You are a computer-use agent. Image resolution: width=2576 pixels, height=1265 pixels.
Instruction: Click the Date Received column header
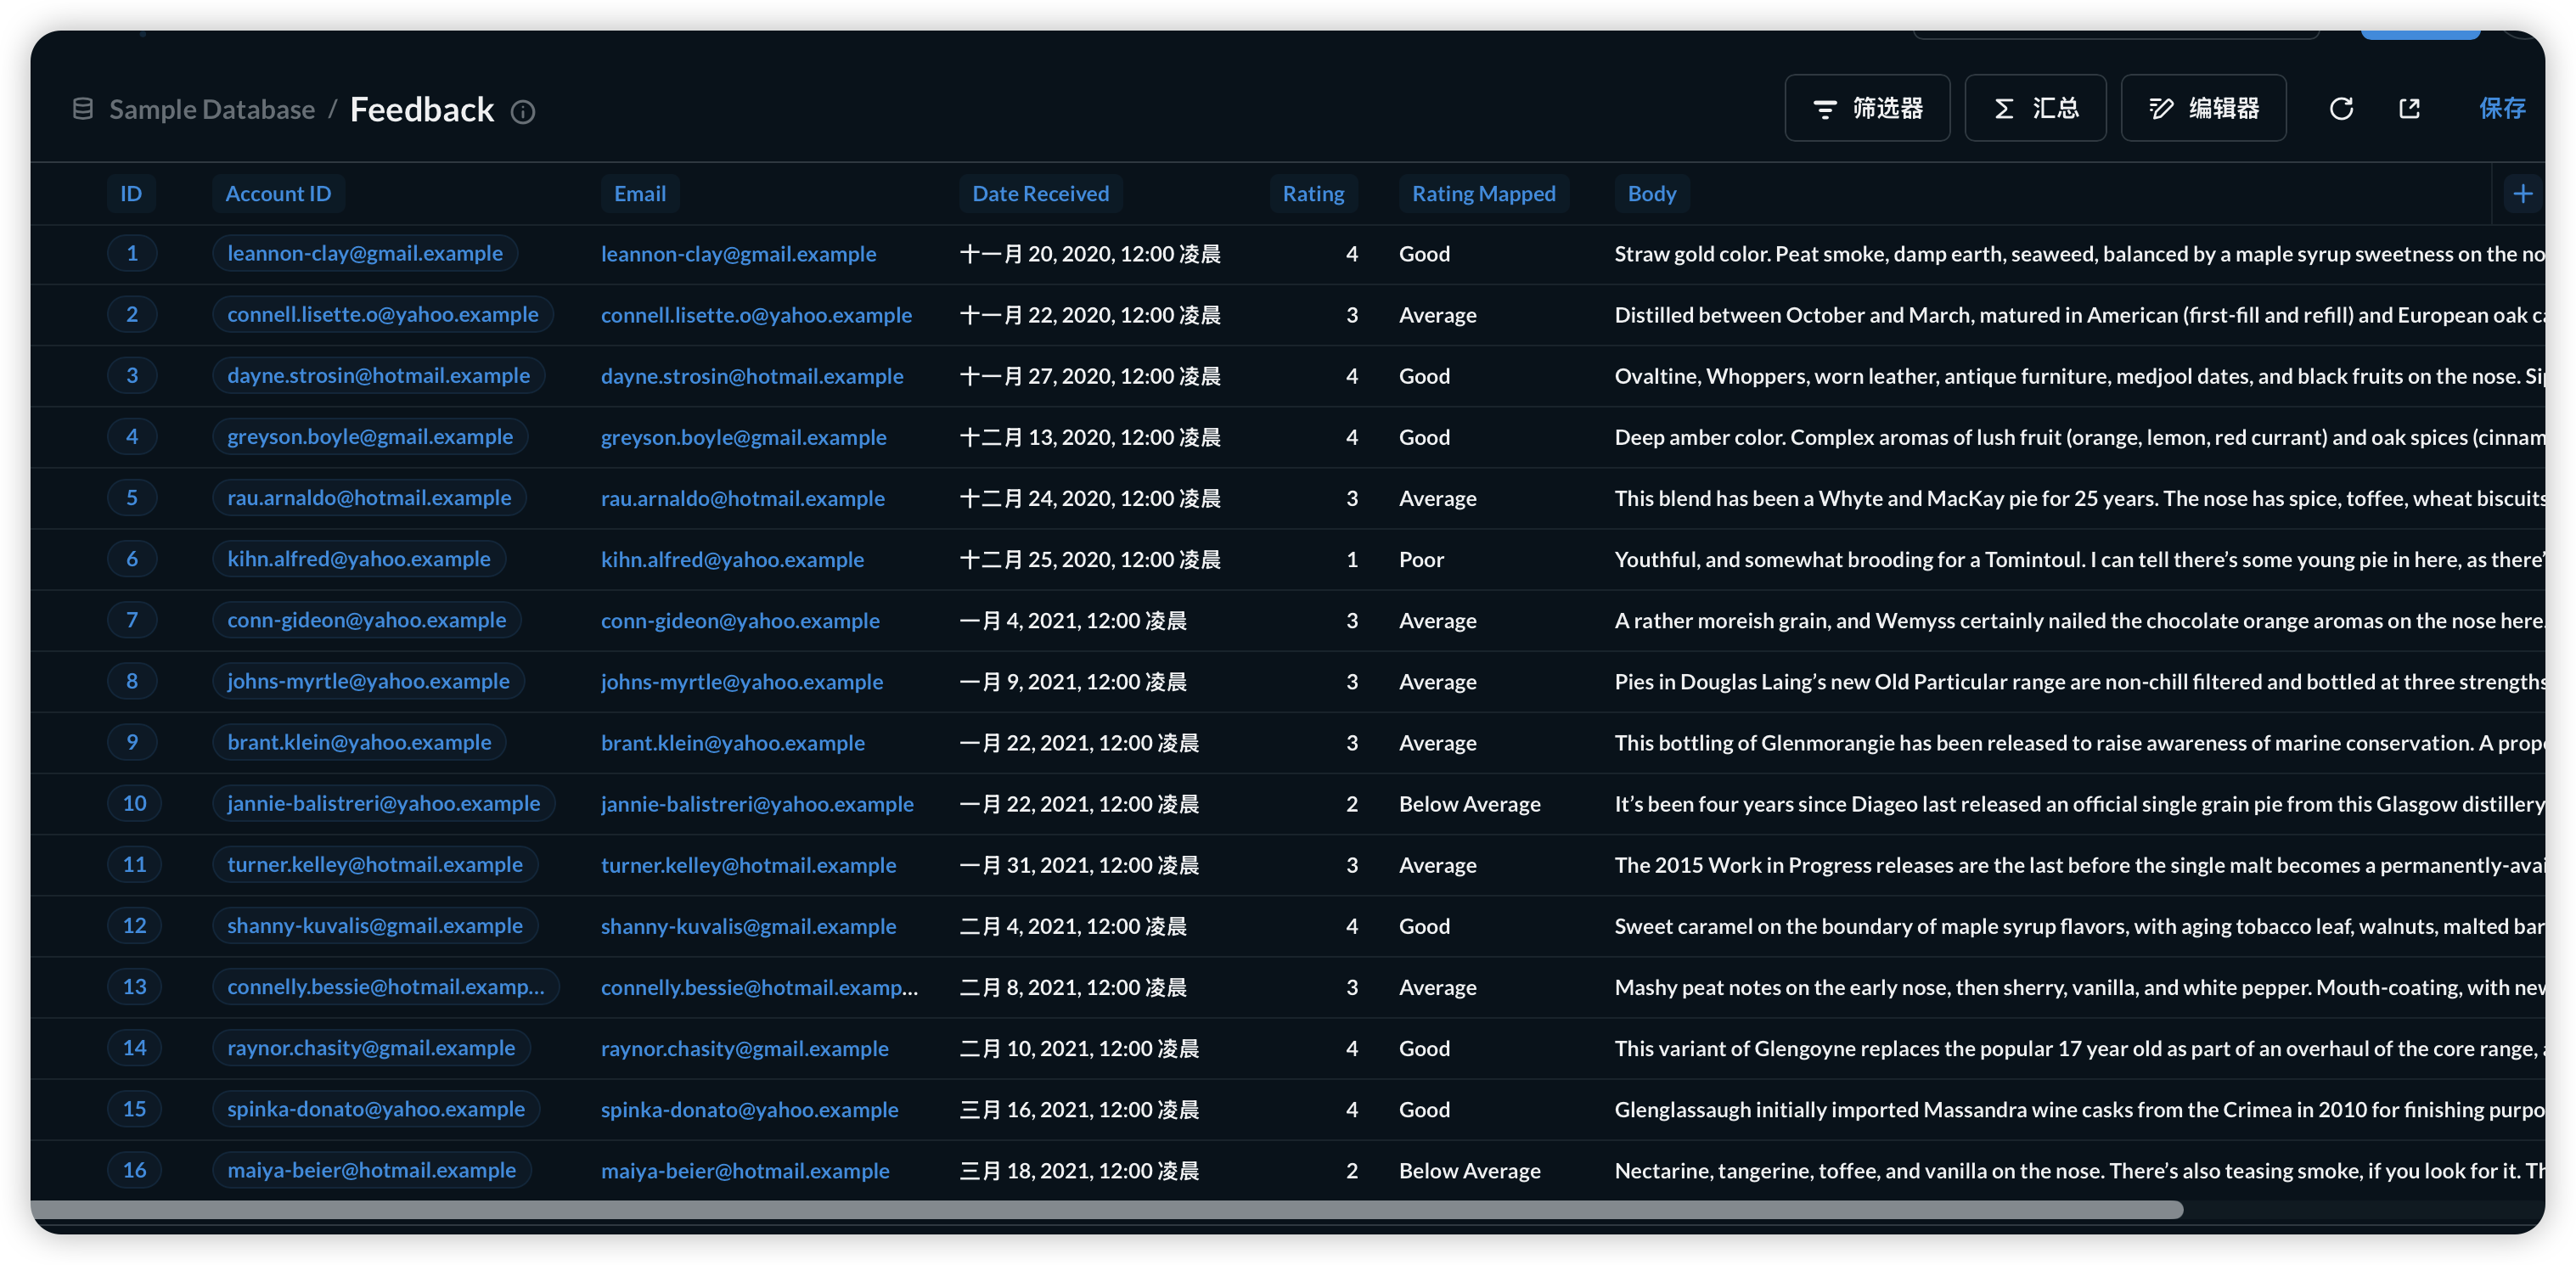click(x=1041, y=194)
